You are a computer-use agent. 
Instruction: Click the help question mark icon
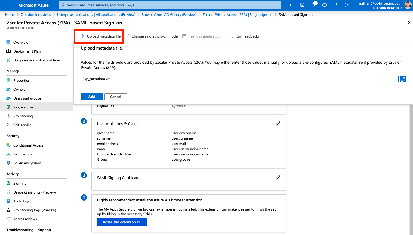[x=336, y=5]
